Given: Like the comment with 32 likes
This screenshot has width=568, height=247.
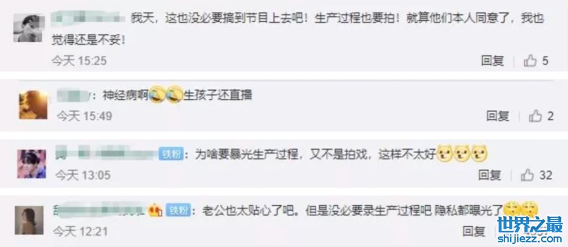Looking at the screenshot, I should click(527, 176).
